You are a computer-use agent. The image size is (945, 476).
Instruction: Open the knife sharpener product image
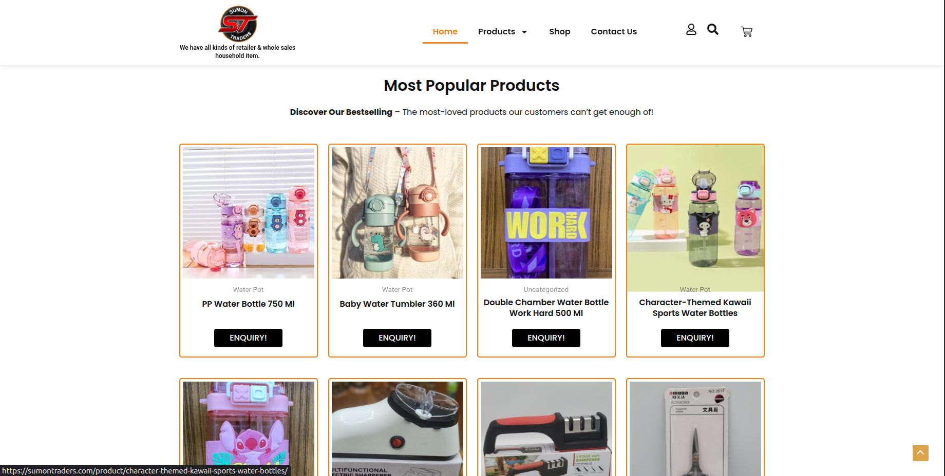point(546,429)
